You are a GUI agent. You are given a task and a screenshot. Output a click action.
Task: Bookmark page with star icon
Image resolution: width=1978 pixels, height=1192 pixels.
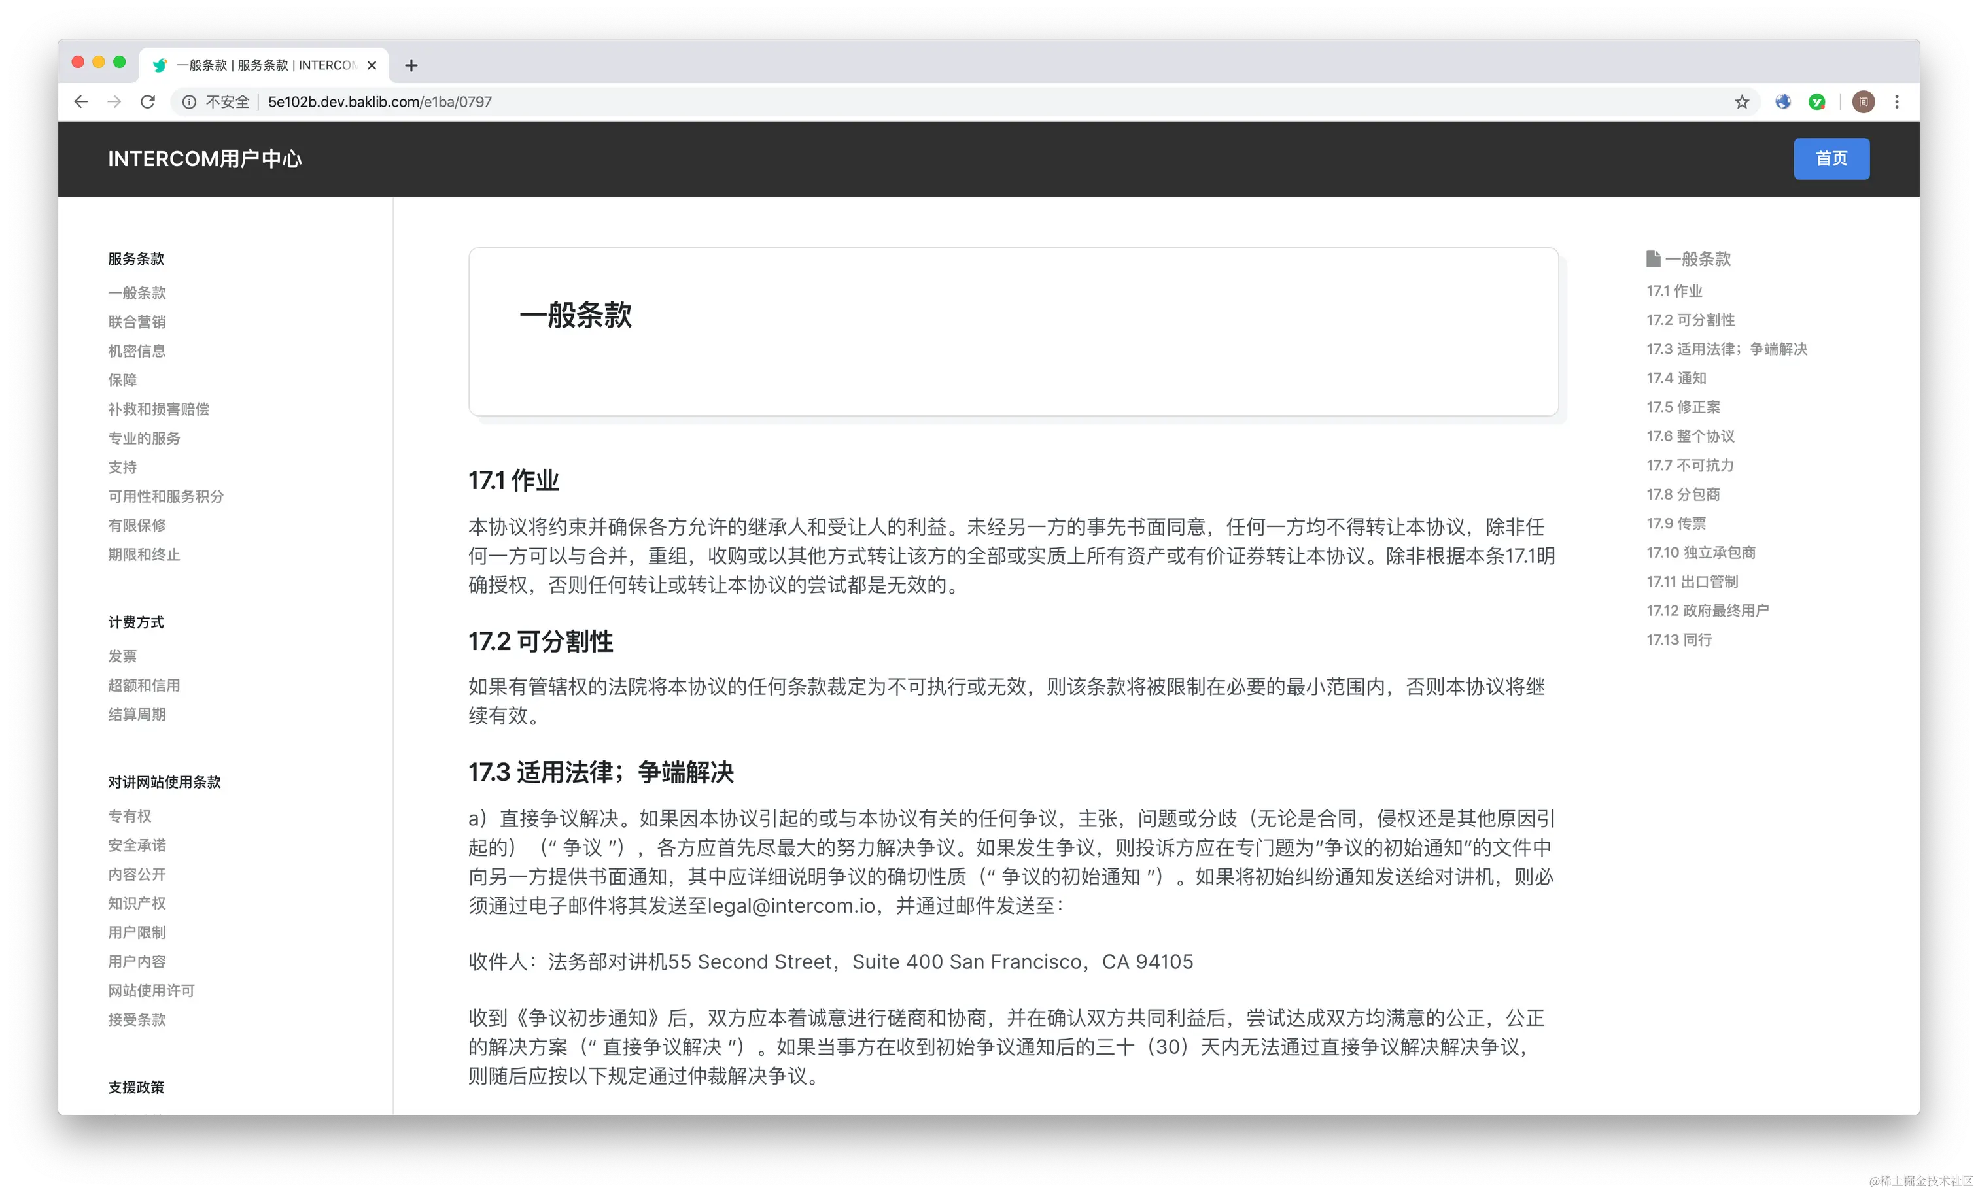[1741, 102]
